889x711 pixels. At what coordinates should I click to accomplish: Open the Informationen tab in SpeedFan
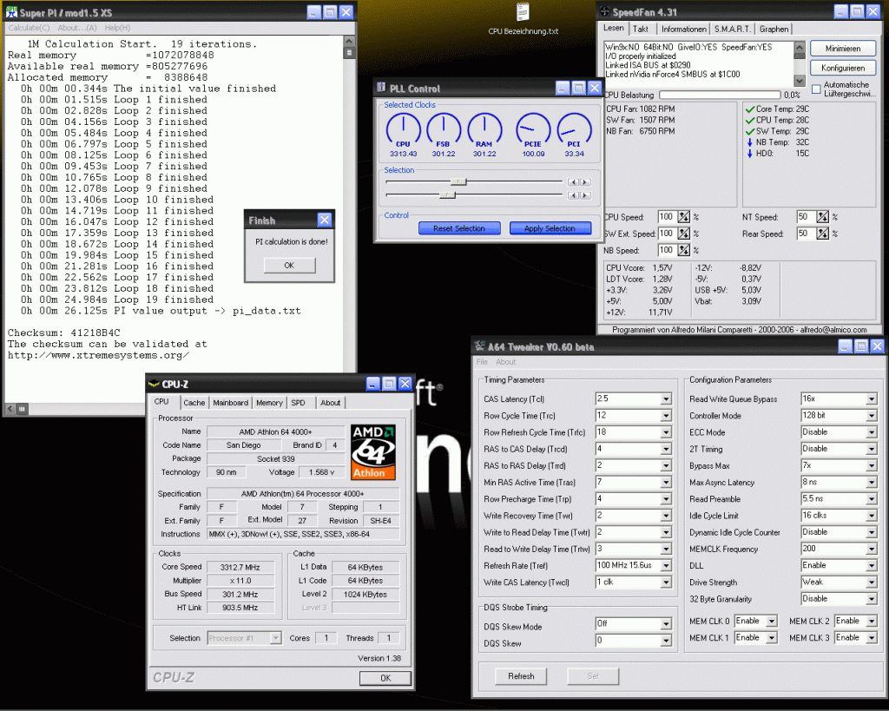[684, 29]
